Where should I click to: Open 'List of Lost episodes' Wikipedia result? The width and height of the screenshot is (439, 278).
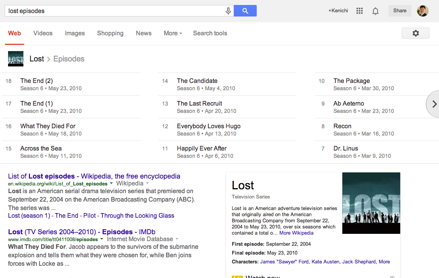[x=94, y=176]
